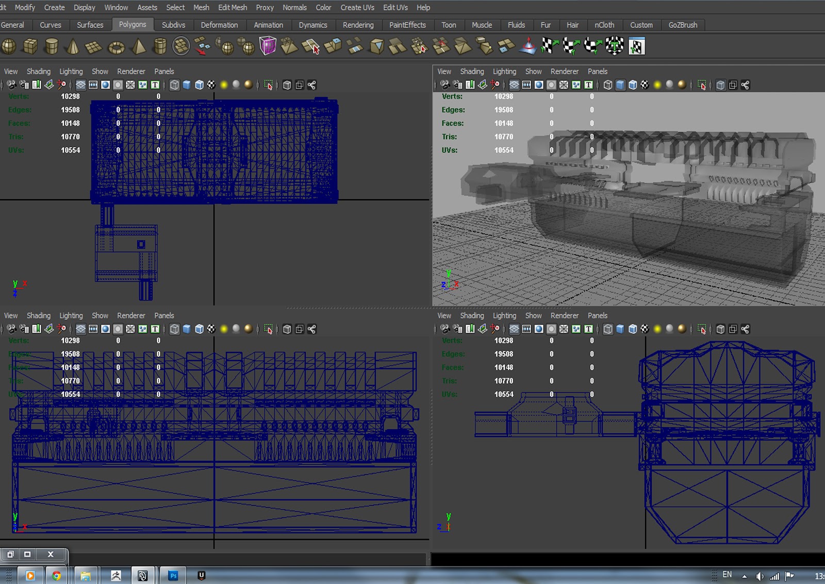Open Panels menu in bottom-left viewport
This screenshot has height=584, width=825.
click(x=164, y=315)
